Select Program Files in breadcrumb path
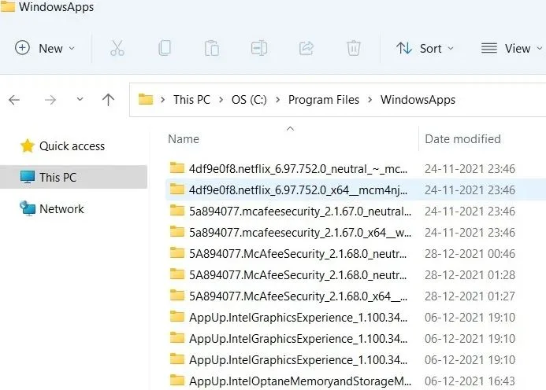 click(x=324, y=100)
